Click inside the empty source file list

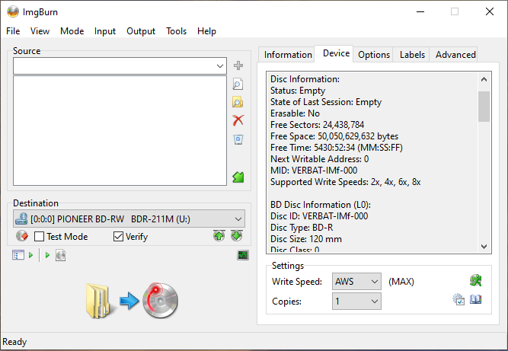point(120,130)
